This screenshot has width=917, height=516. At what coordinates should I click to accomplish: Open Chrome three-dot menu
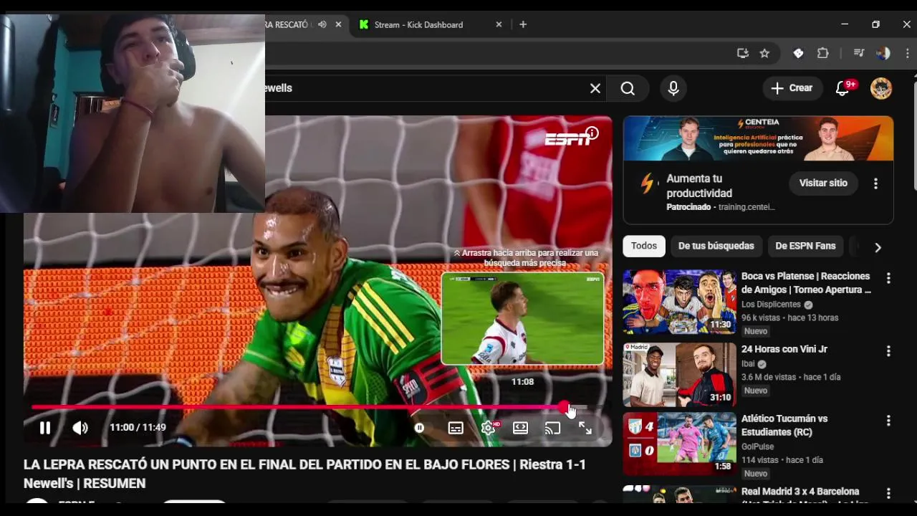click(908, 53)
